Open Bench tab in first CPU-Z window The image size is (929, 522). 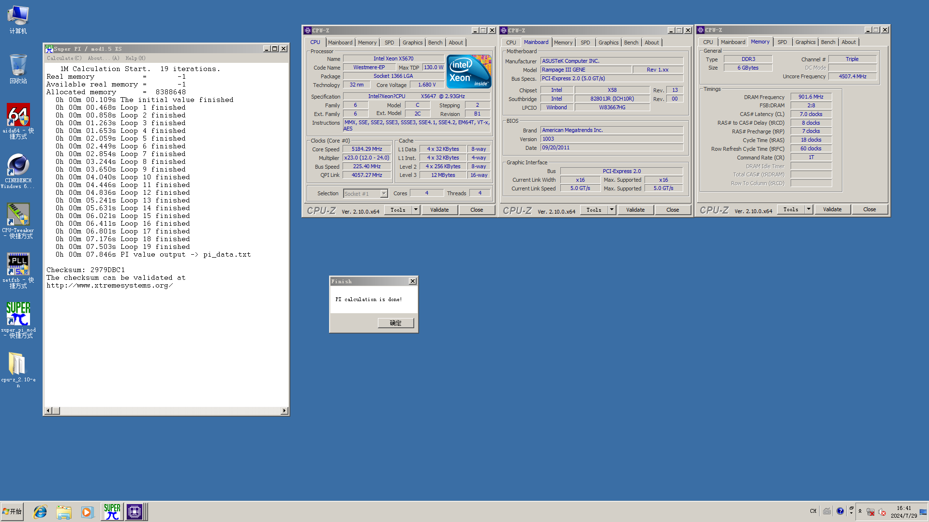click(x=435, y=43)
